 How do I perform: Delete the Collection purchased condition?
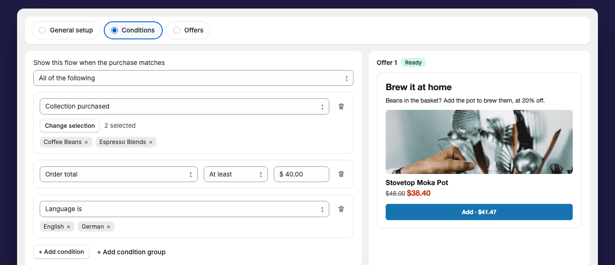341,106
